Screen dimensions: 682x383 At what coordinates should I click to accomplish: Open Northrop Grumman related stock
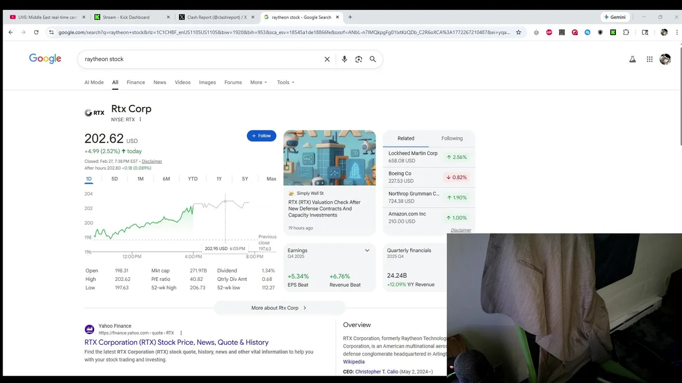(x=428, y=197)
